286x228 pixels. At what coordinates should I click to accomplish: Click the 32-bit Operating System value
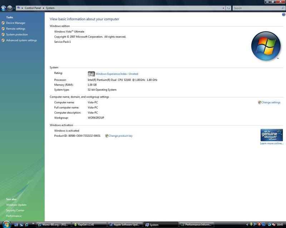coord(102,90)
